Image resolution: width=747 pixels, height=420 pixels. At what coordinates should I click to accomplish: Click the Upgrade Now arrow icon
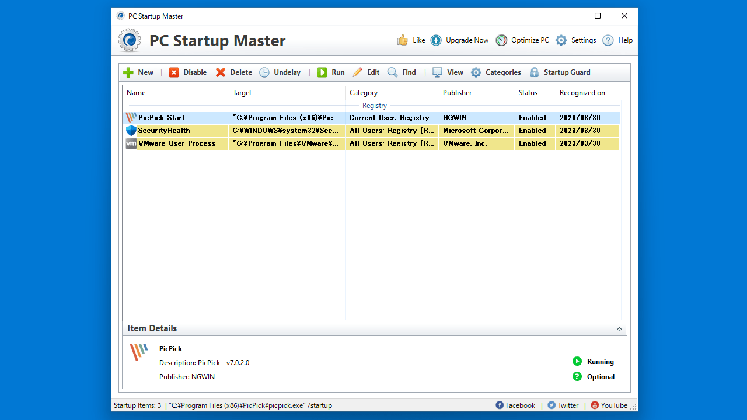pyautogui.click(x=436, y=40)
